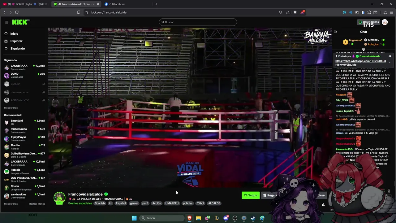
Task: Open offline channel davooxeneize
Action: (24, 92)
